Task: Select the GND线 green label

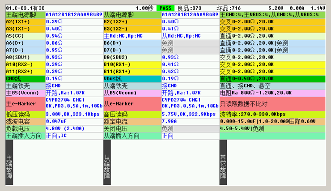Action: (x=25, y=78)
